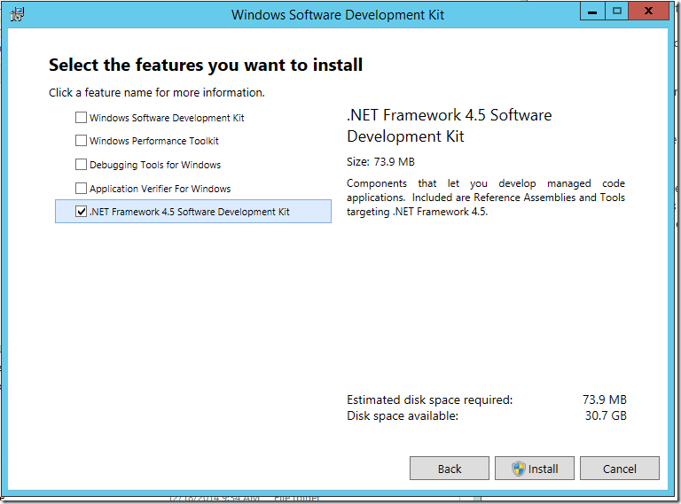Cancel the SDK installation
The width and height of the screenshot is (681, 504).
coord(620,469)
